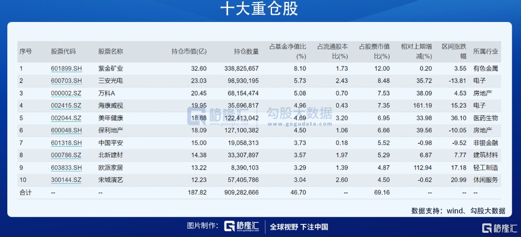The width and height of the screenshot is (521, 237).
Task: Open stock code 600703.SH link
Action: pos(66,81)
